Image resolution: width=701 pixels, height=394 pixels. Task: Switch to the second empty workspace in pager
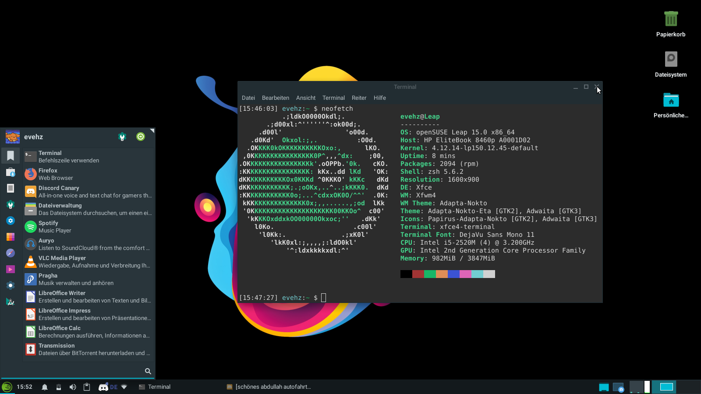tap(688, 387)
